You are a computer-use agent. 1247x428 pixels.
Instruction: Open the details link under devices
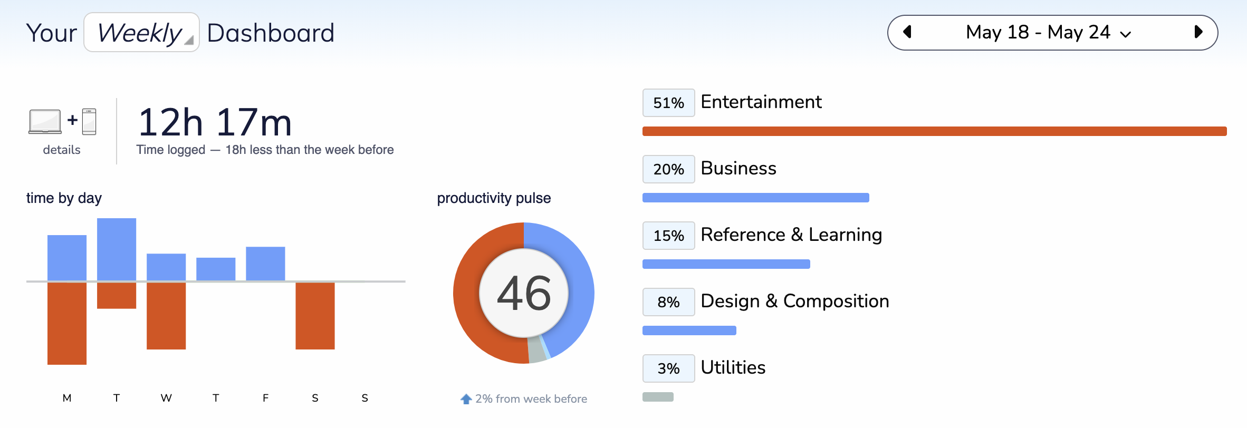pos(62,150)
